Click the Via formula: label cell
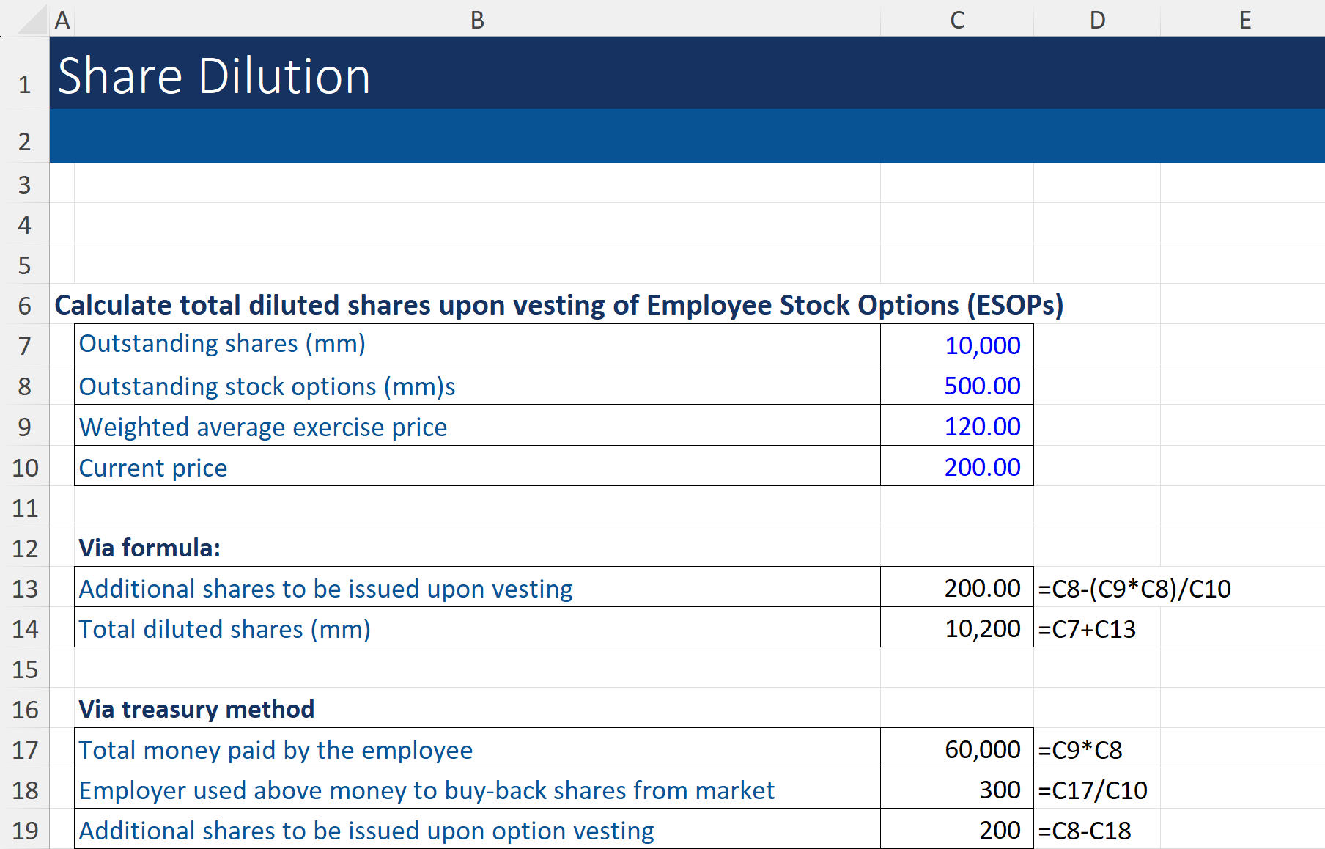Viewport: 1325px width, 849px height. [x=149, y=548]
